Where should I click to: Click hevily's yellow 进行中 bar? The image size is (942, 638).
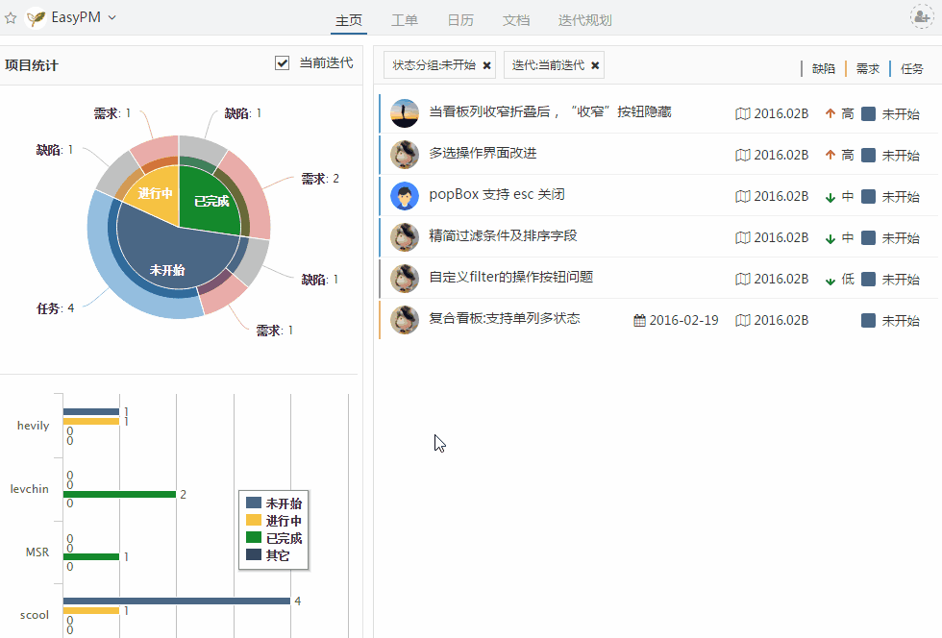point(91,421)
